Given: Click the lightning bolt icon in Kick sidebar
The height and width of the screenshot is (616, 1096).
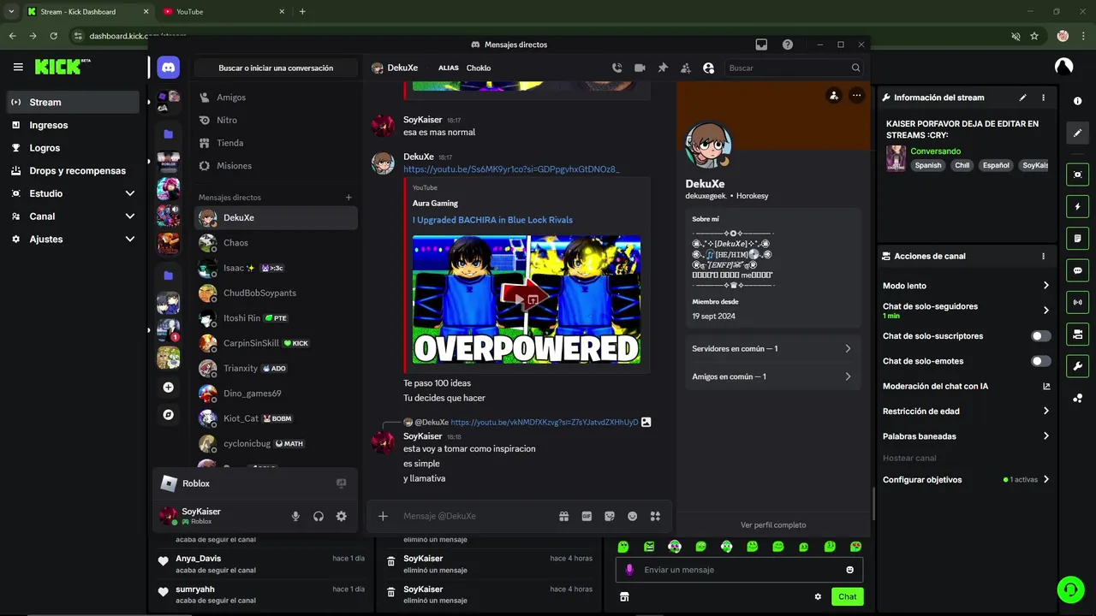Looking at the screenshot, I should [x=1077, y=206].
